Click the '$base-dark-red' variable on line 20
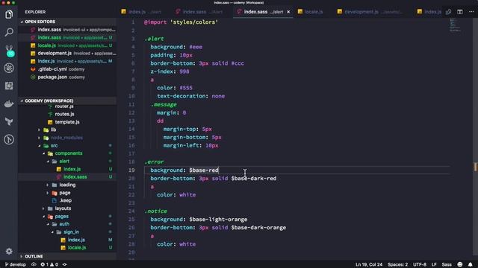 click(253, 179)
